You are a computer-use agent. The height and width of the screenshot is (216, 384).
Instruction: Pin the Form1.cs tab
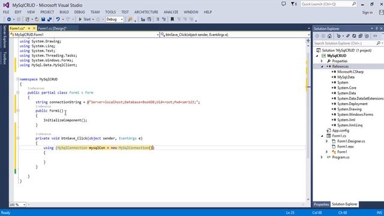pos(29,28)
